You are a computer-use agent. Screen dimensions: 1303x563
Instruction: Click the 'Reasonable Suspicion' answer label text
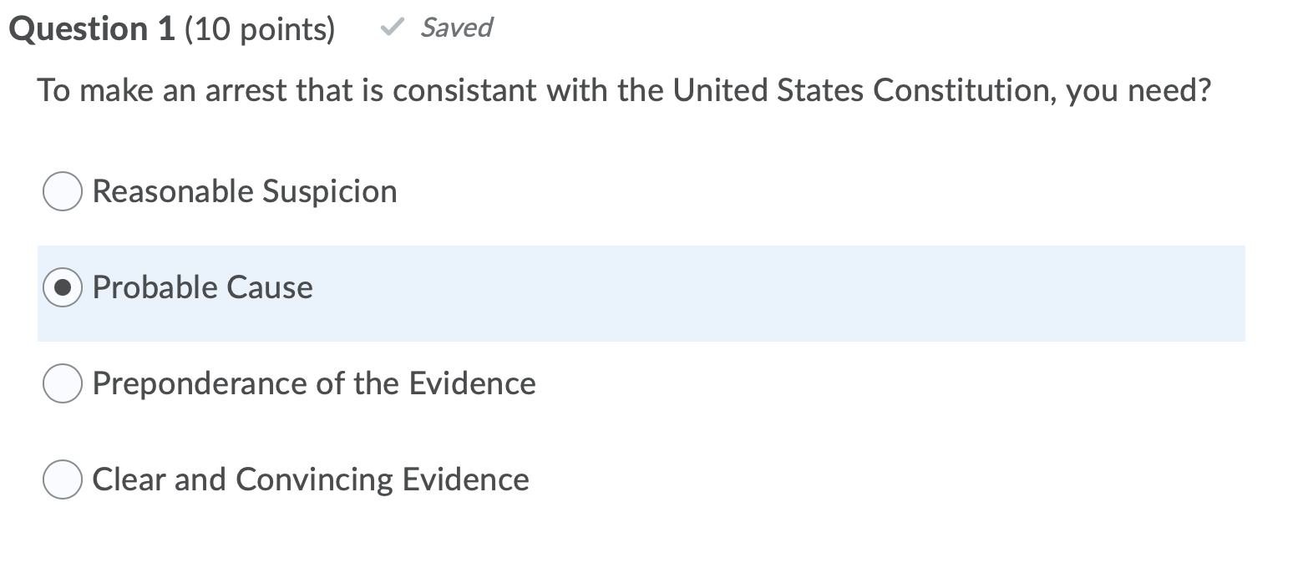click(x=245, y=191)
